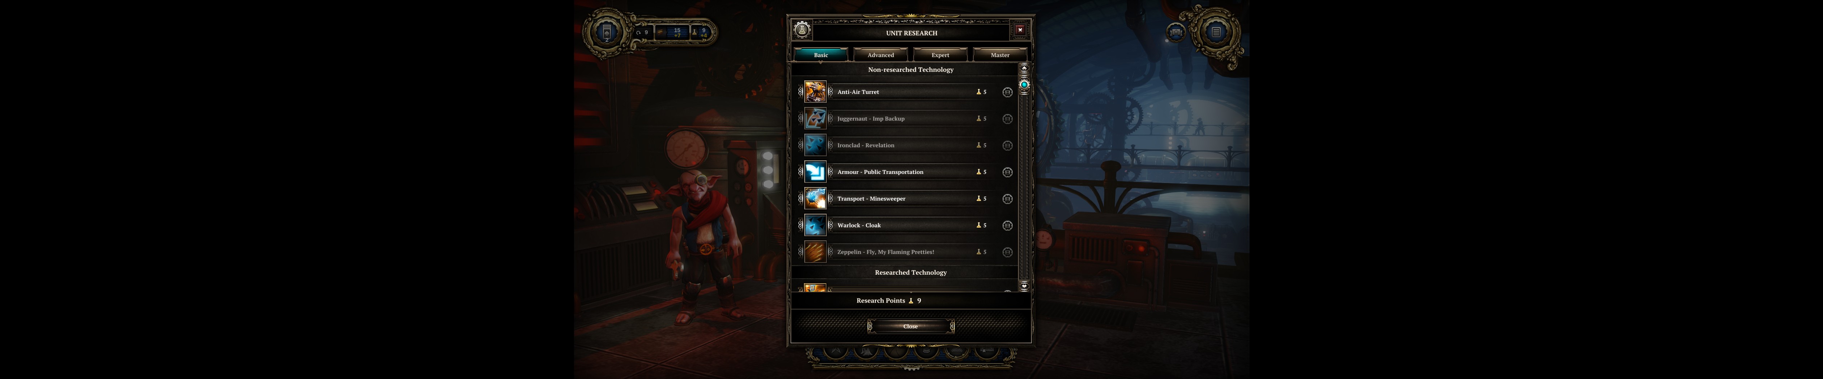Switch to the Advanced tab
The width and height of the screenshot is (1823, 379).
[880, 55]
